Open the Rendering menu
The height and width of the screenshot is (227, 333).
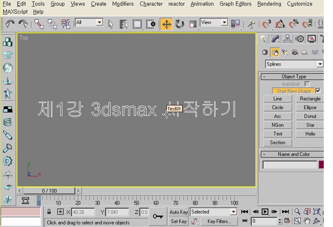click(269, 4)
